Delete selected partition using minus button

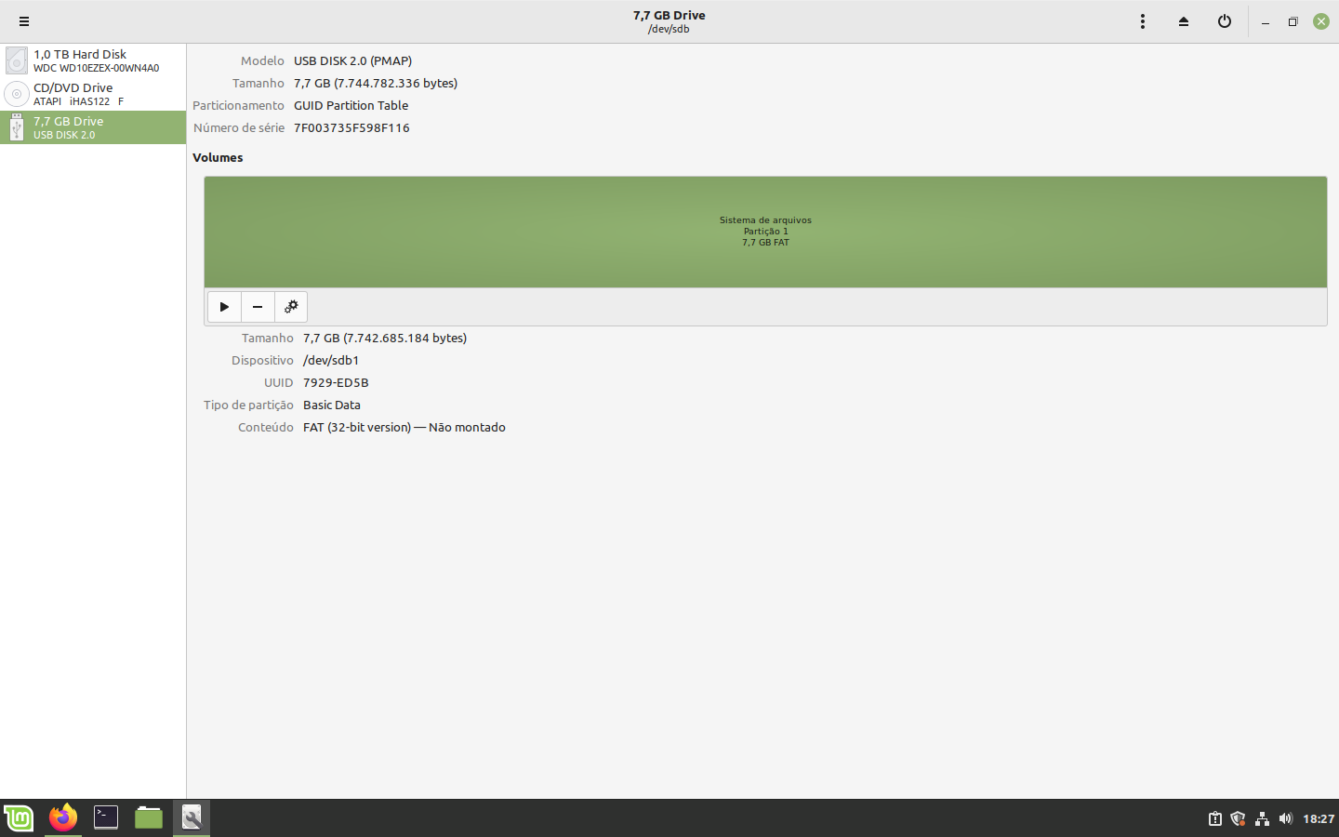pyautogui.click(x=258, y=307)
